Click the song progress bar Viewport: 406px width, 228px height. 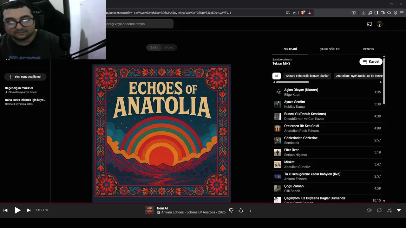click(x=203, y=203)
